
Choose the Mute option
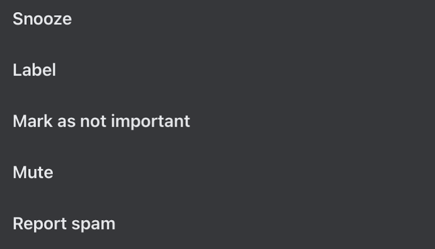pos(33,172)
